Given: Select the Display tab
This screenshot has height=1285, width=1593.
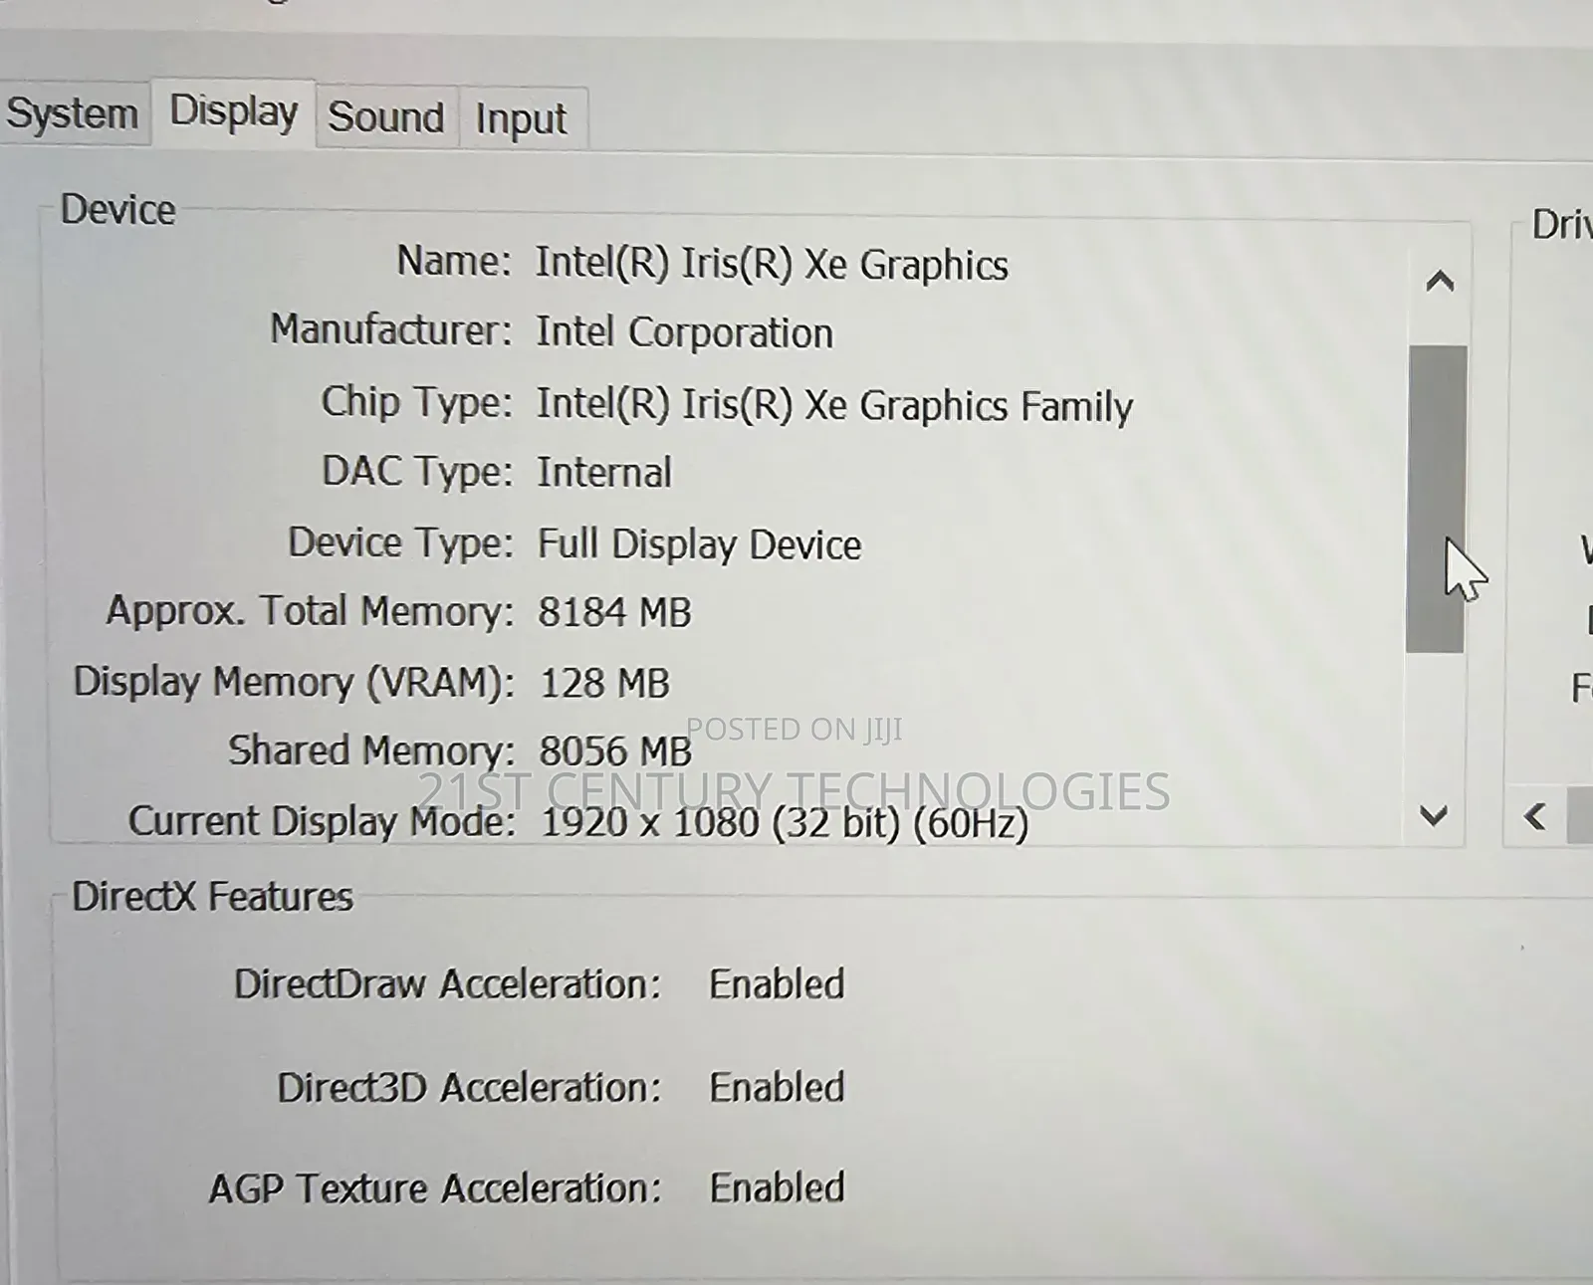Looking at the screenshot, I should click(234, 111).
